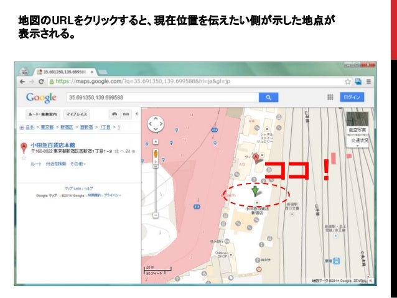Viewport: 397px width, 298px height.
Task: Click the Google logo
Action: [x=41, y=98]
